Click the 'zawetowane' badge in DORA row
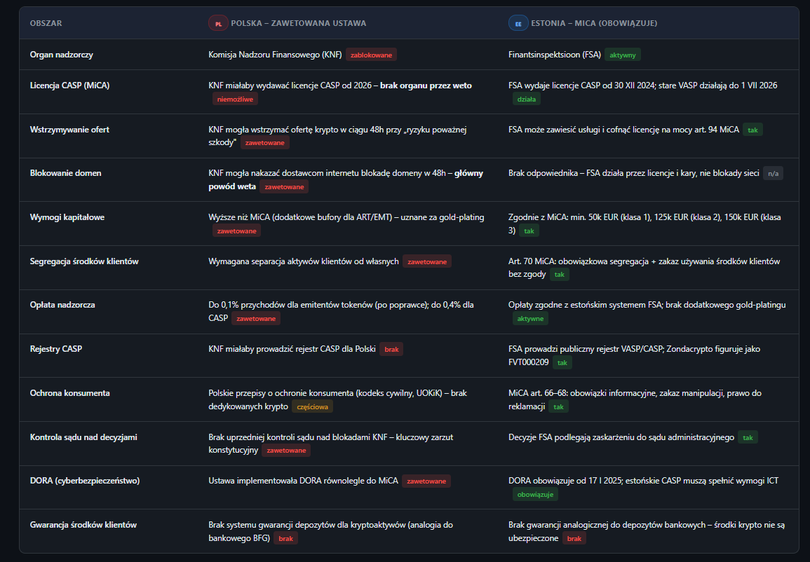Screen dimensions: 810x562 [426, 481]
